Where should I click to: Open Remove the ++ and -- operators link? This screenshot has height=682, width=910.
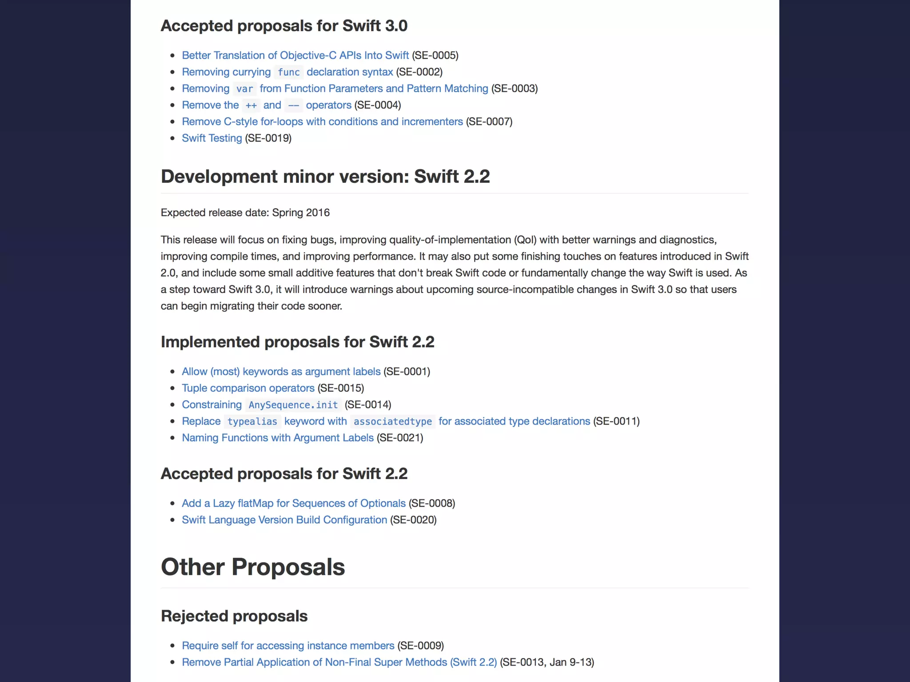tap(266, 105)
